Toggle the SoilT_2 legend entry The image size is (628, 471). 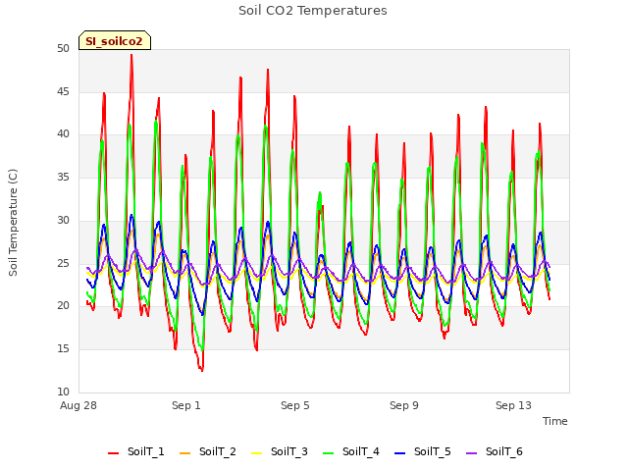pos(208,451)
